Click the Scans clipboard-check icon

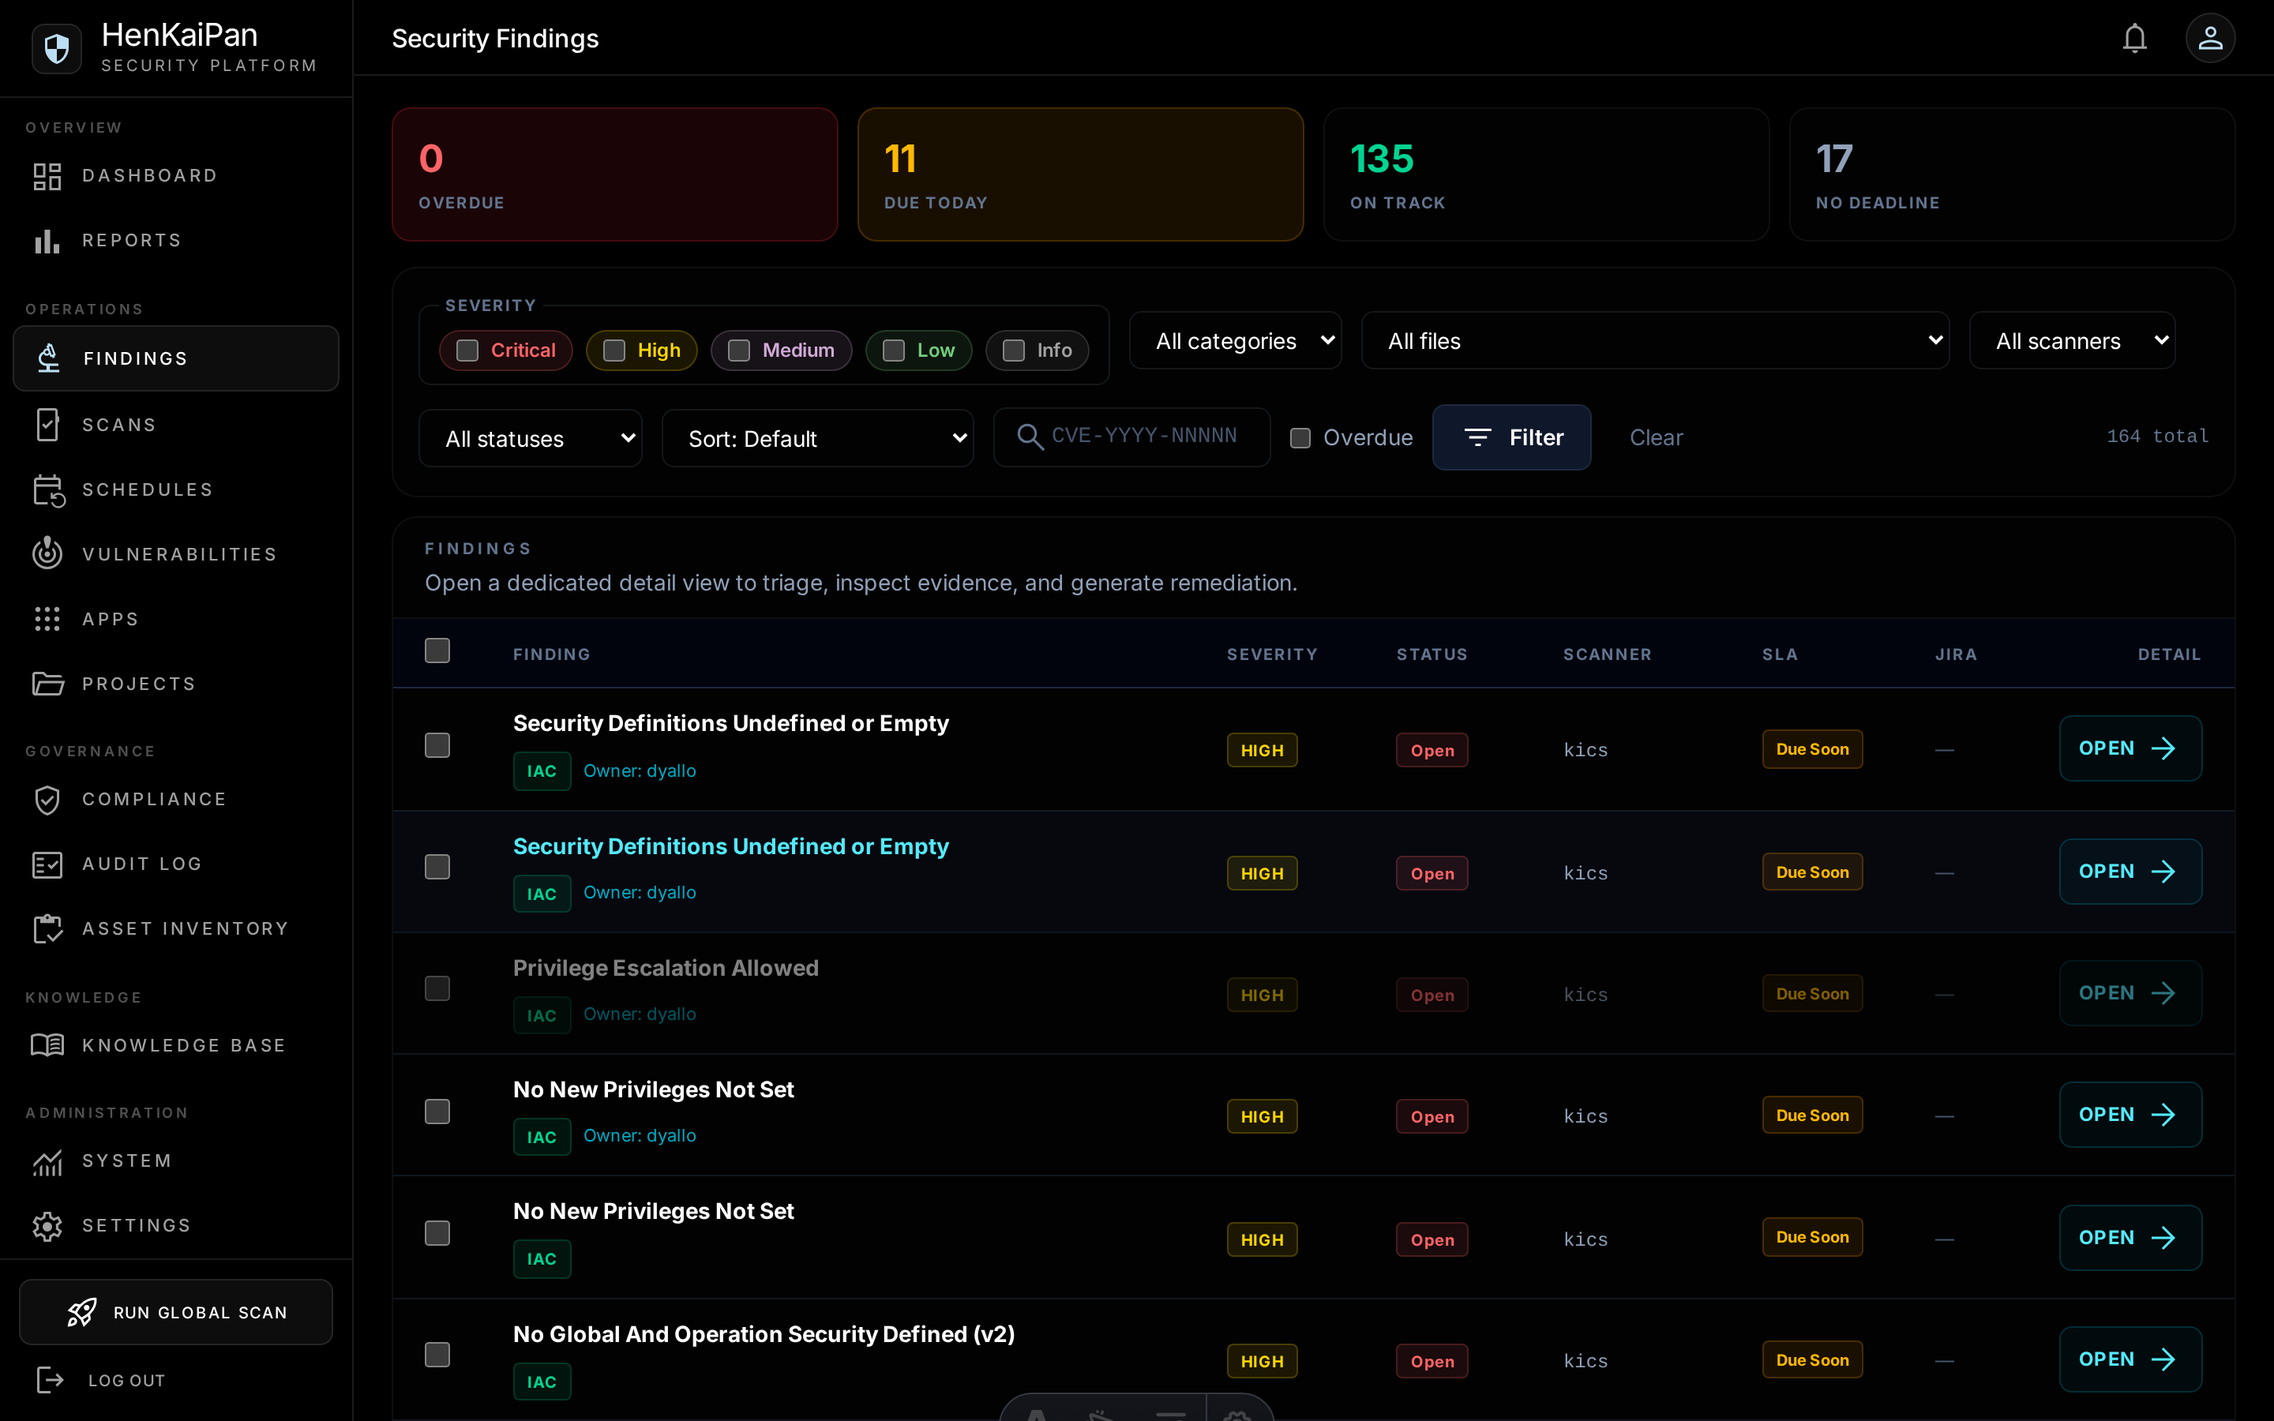point(47,425)
